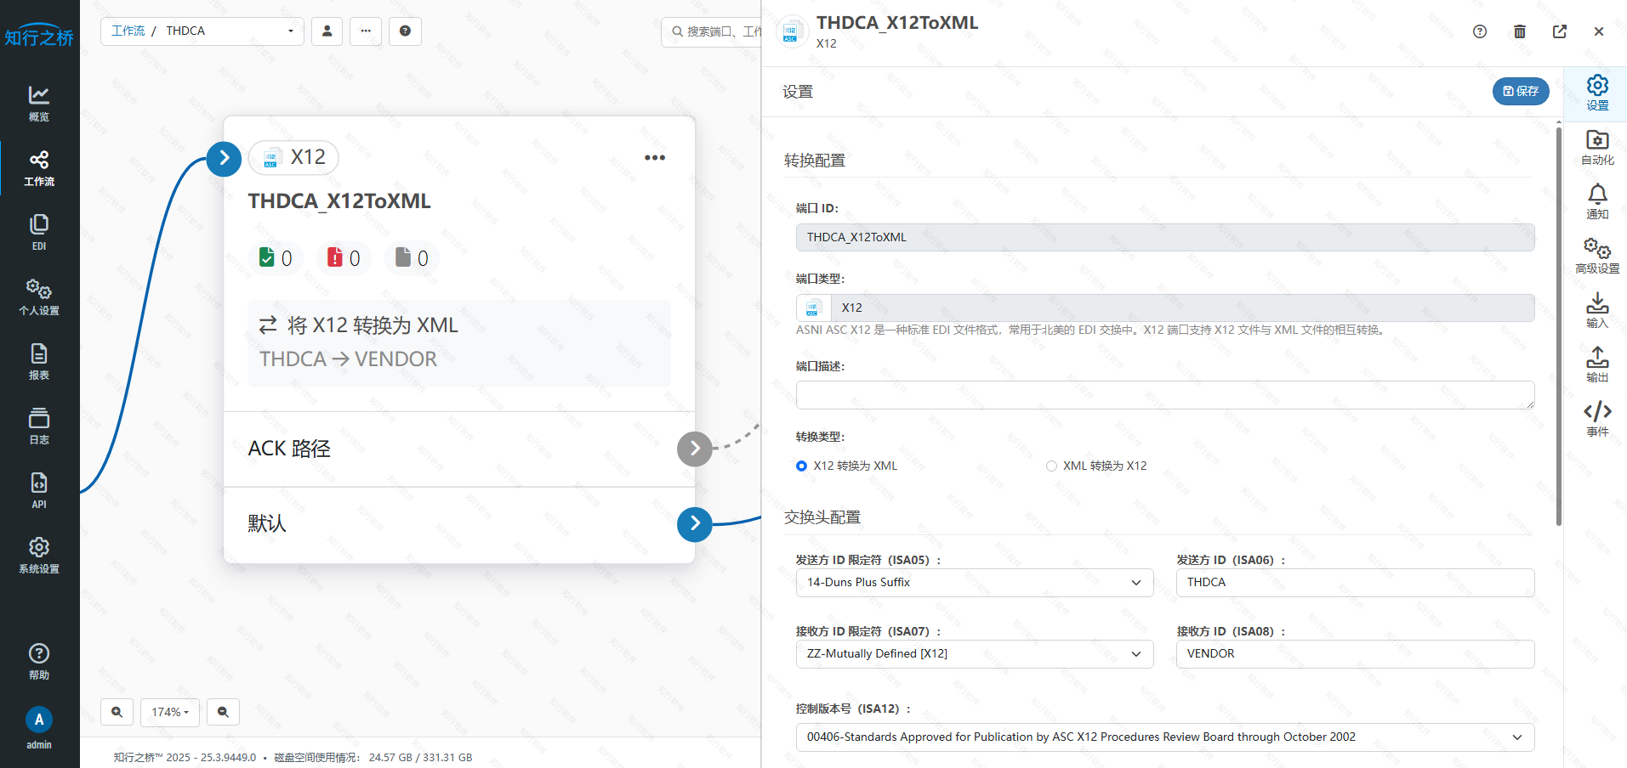This screenshot has height=768, width=1627.
Task: Select the XML 转换为 X12 radio button
Action: pos(1051,466)
